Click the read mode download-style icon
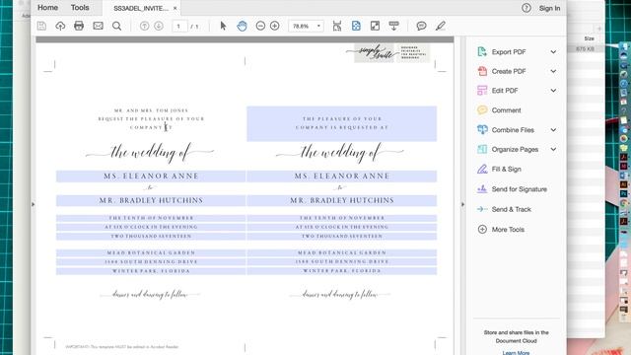Screen dimensions: 631x355 tap(394, 27)
